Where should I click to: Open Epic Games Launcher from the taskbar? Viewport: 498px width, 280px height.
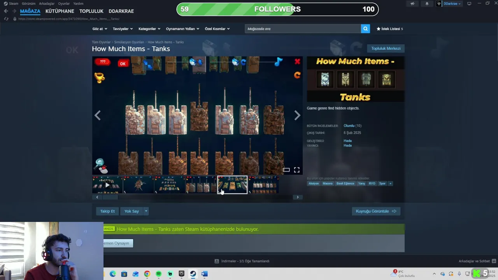pyautogui.click(x=181, y=274)
